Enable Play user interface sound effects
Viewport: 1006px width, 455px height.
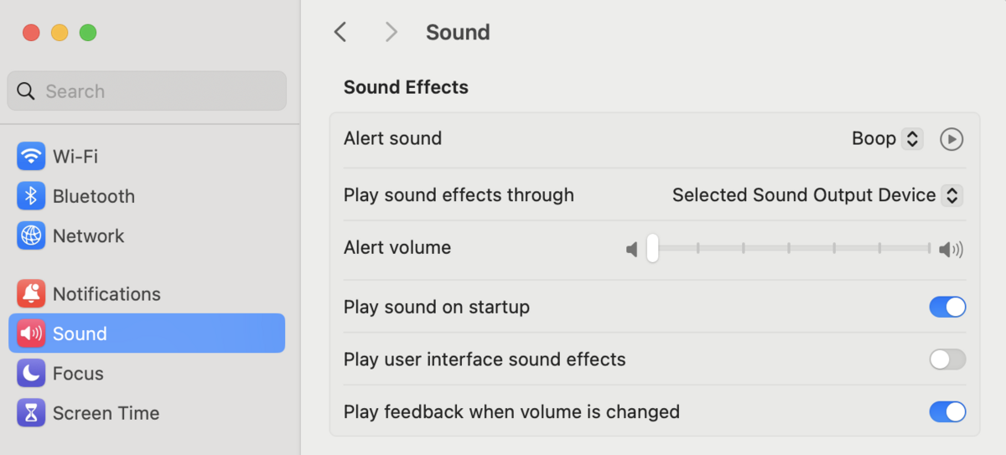point(947,360)
